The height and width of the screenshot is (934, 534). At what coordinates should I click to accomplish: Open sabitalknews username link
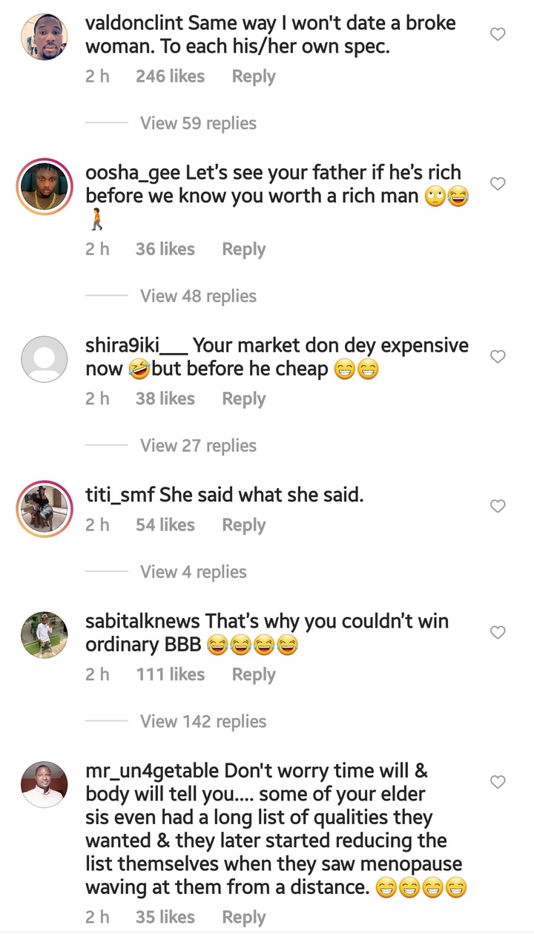[143, 621]
